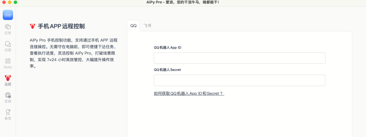Click the AiPy Pro feature description paragraph
This screenshot has height=137, width=366.
74,53
